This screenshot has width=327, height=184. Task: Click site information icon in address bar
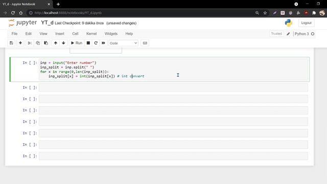31,13
